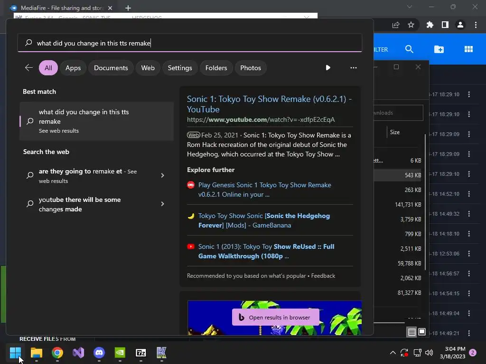Open the GameBanana Tokyo Toy Show Sonic link
The width and height of the screenshot is (486, 364).
[264, 220]
